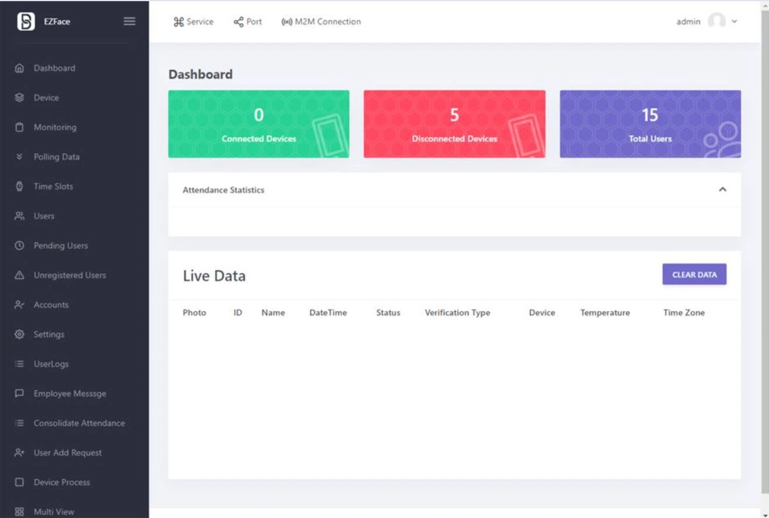Click the Polling Data chevrons icon
The image size is (769, 518).
19,157
